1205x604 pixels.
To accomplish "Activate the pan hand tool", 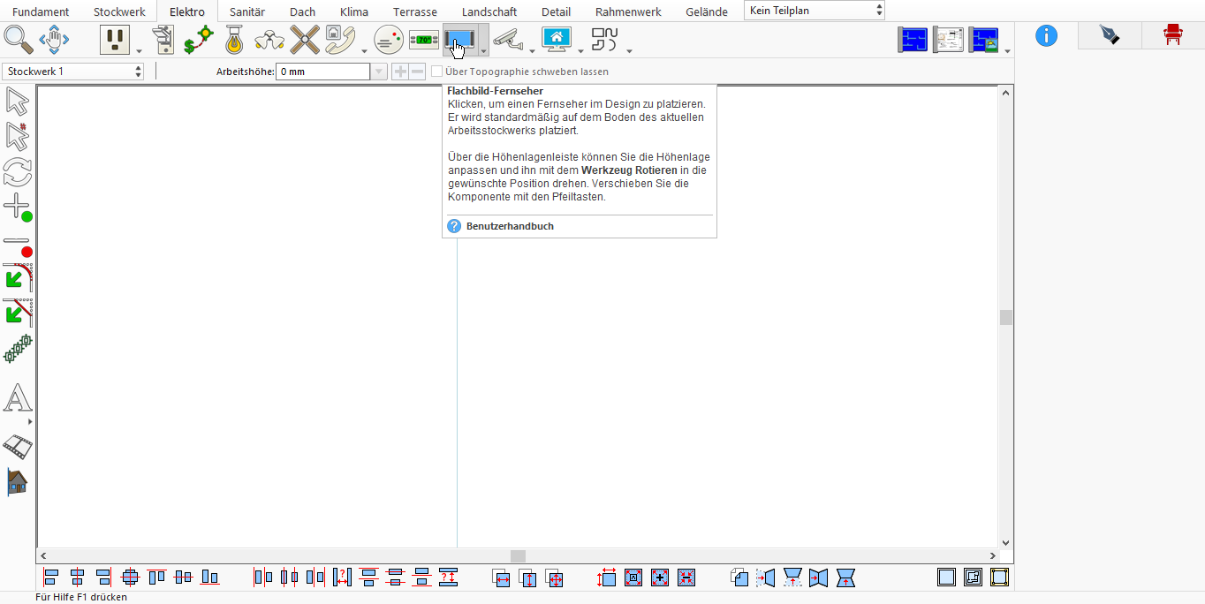I will point(54,40).
